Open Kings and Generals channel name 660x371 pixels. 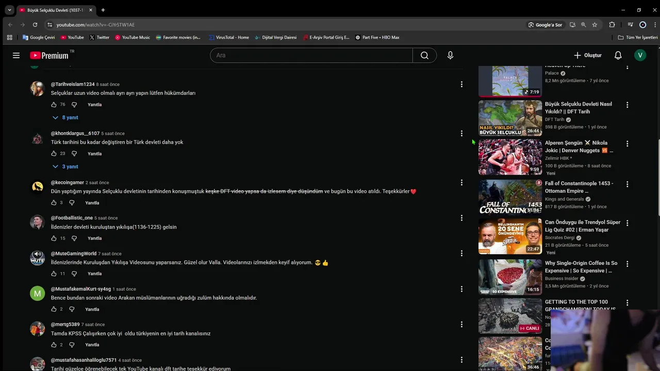(565, 199)
